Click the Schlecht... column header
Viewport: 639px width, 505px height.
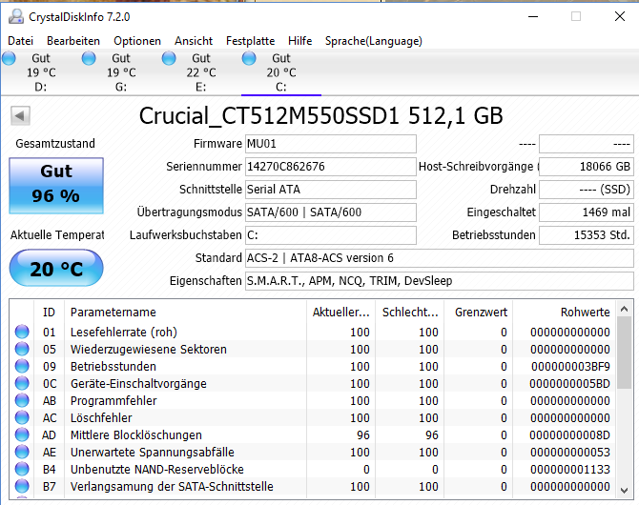409,312
